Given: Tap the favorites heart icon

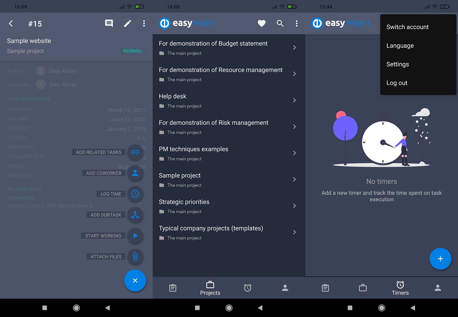Looking at the screenshot, I should click(x=261, y=23).
